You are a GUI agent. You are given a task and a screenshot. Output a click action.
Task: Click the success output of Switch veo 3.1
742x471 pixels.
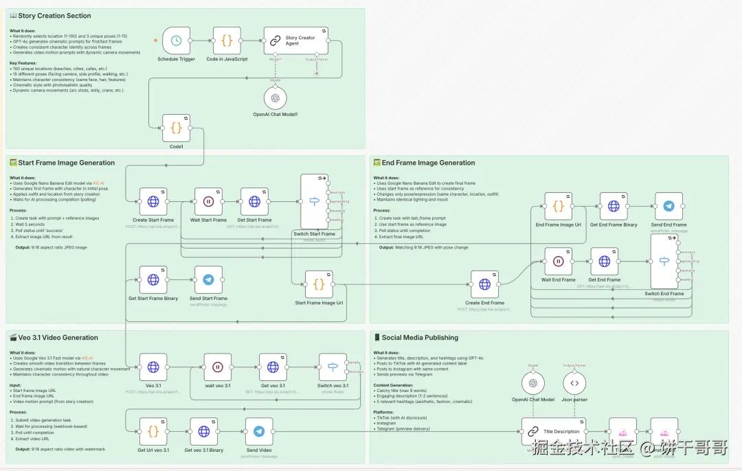coord(347,371)
